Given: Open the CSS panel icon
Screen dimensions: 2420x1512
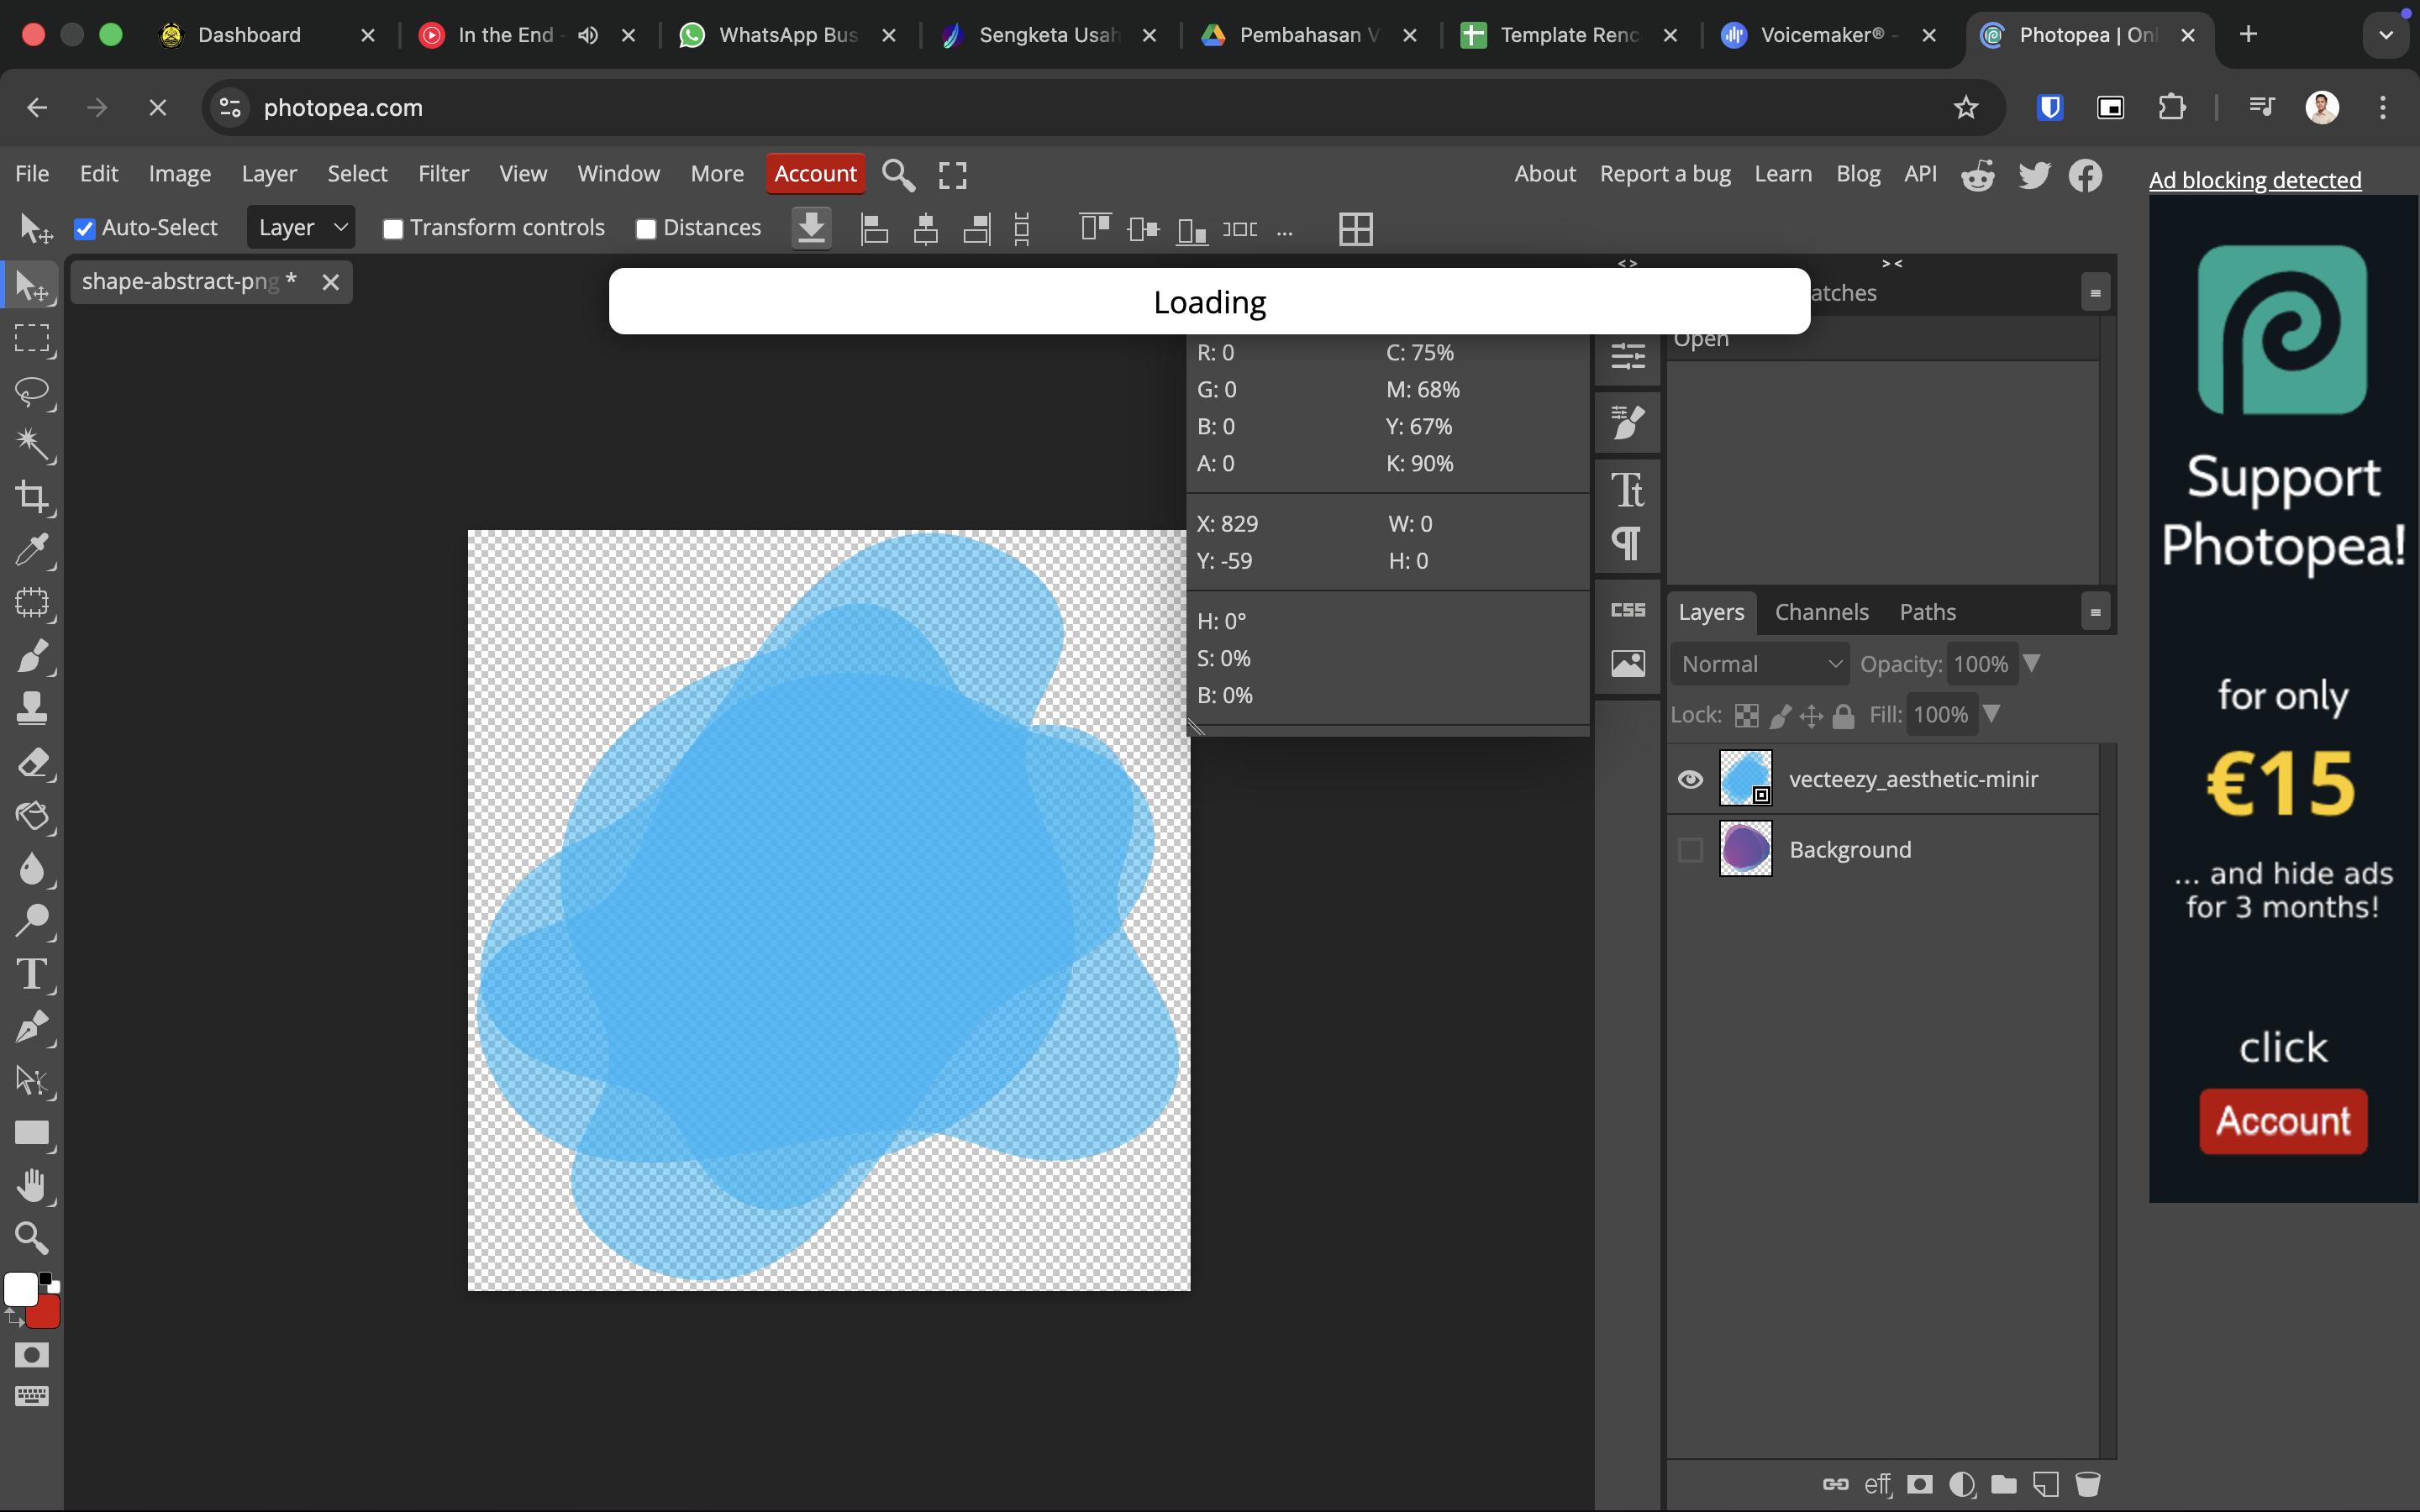Looking at the screenshot, I should (x=1627, y=610).
